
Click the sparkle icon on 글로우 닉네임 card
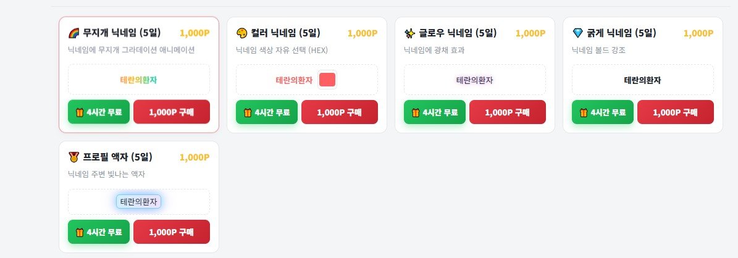409,33
